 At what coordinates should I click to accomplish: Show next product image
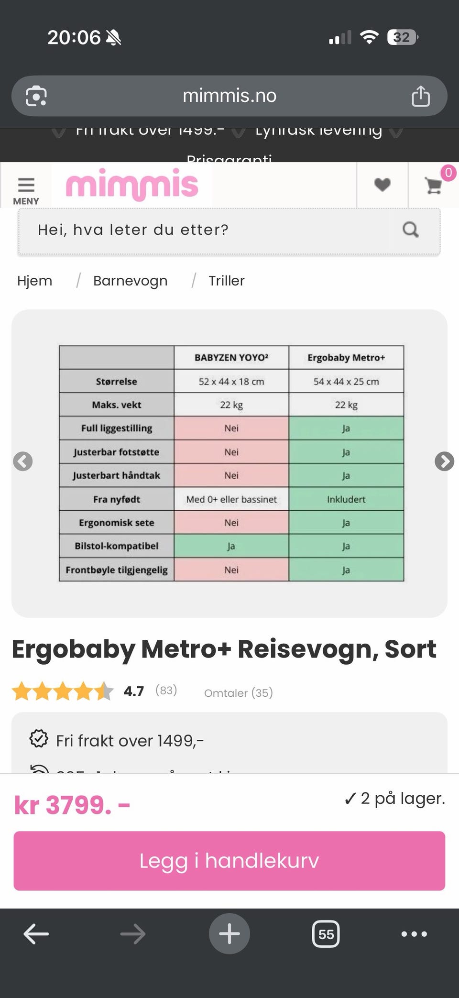pyautogui.click(x=444, y=461)
